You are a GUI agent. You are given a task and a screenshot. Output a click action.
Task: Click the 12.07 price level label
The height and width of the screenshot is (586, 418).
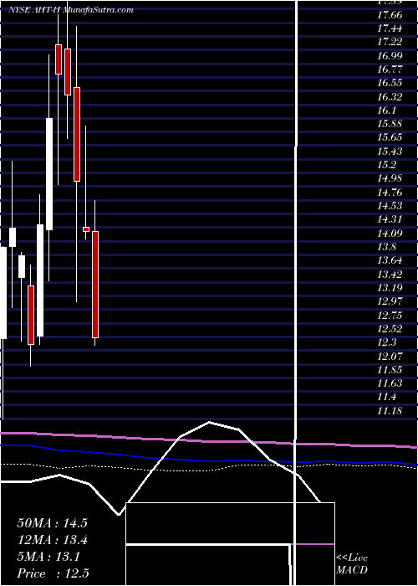coord(390,356)
